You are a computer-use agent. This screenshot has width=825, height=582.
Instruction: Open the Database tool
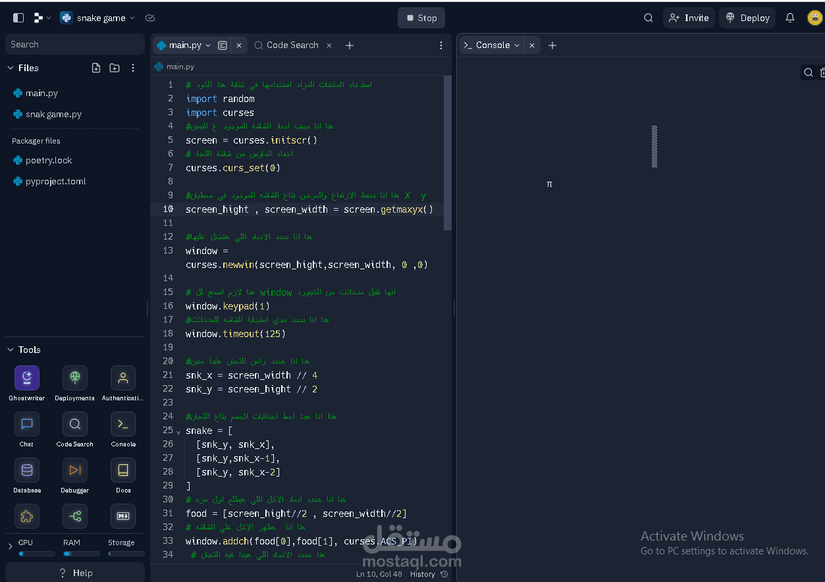point(27,470)
